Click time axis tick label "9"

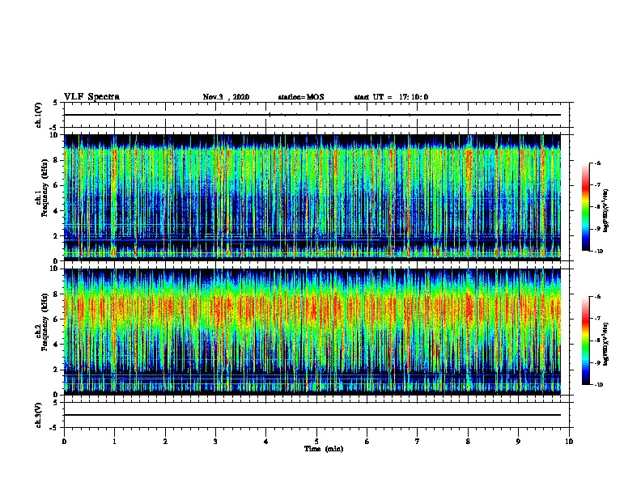518,442
